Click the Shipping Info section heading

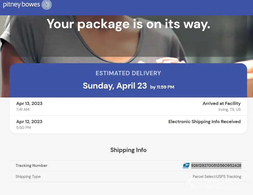pyautogui.click(x=128, y=150)
